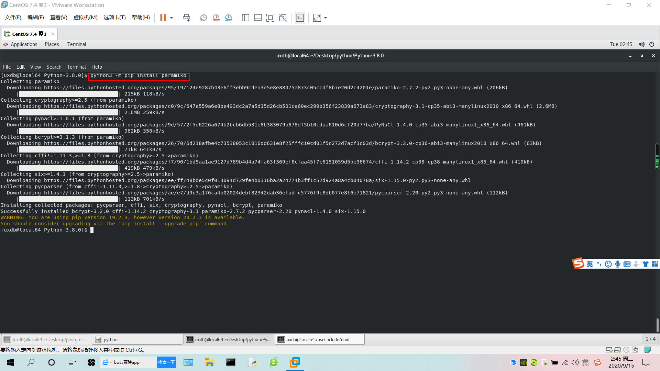Image resolution: width=660 pixels, height=371 pixels.
Task: Click the Windows taskbar search magnifier
Action: [31, 362]
